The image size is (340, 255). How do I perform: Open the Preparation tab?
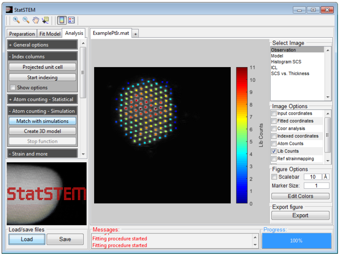point(22,34)
